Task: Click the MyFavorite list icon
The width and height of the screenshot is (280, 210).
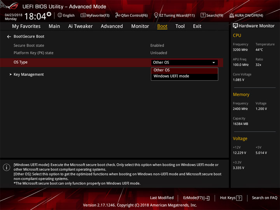Action: 83,15
